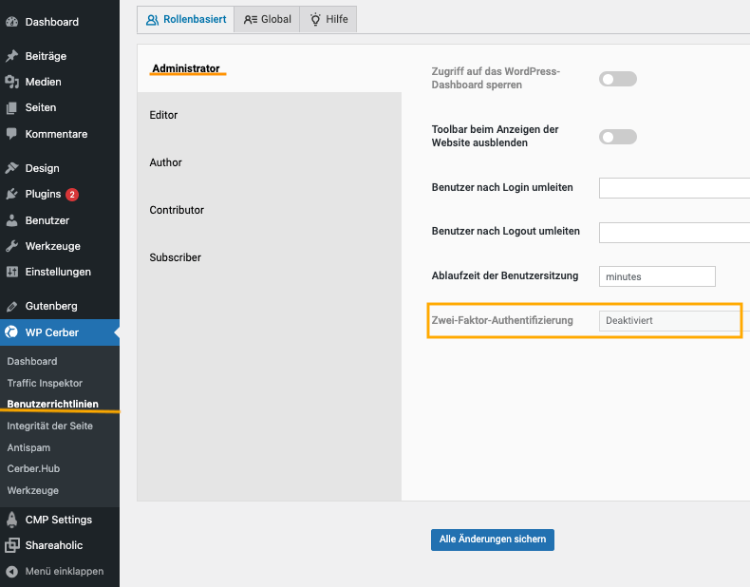The height and width of the screenshot is (587, 750).
Task: Click the Medien media icon
Action: (12, 82)
